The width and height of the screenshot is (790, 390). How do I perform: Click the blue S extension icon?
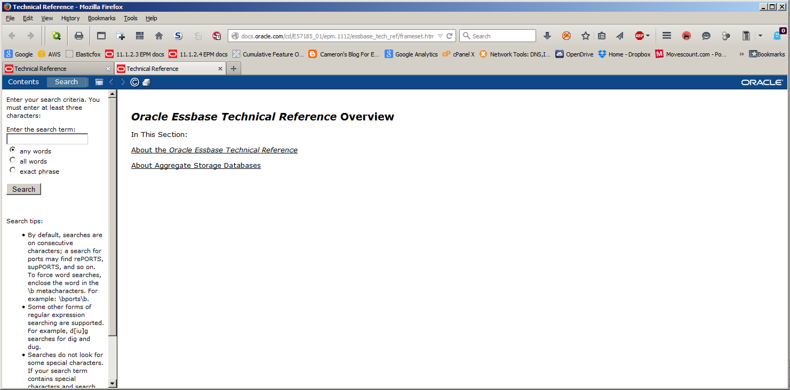coord(178,36)
